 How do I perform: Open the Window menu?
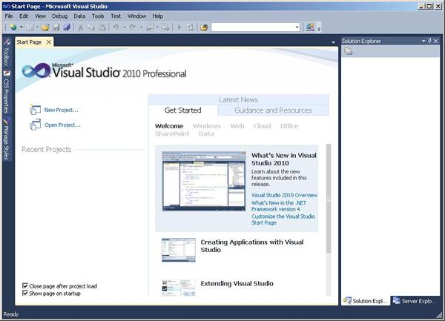(x=136, y=16)
